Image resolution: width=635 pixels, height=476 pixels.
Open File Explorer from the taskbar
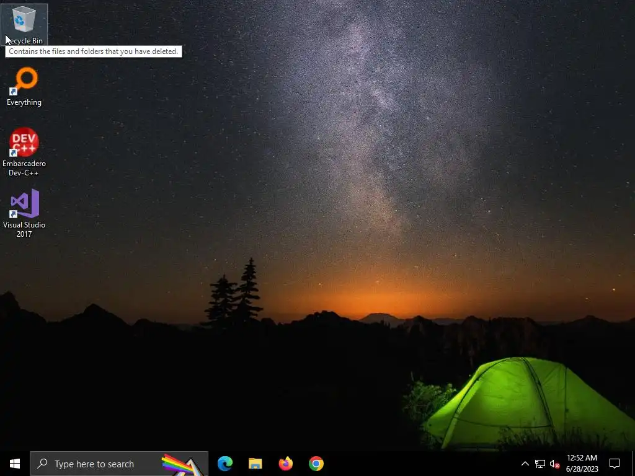[255, 464]
